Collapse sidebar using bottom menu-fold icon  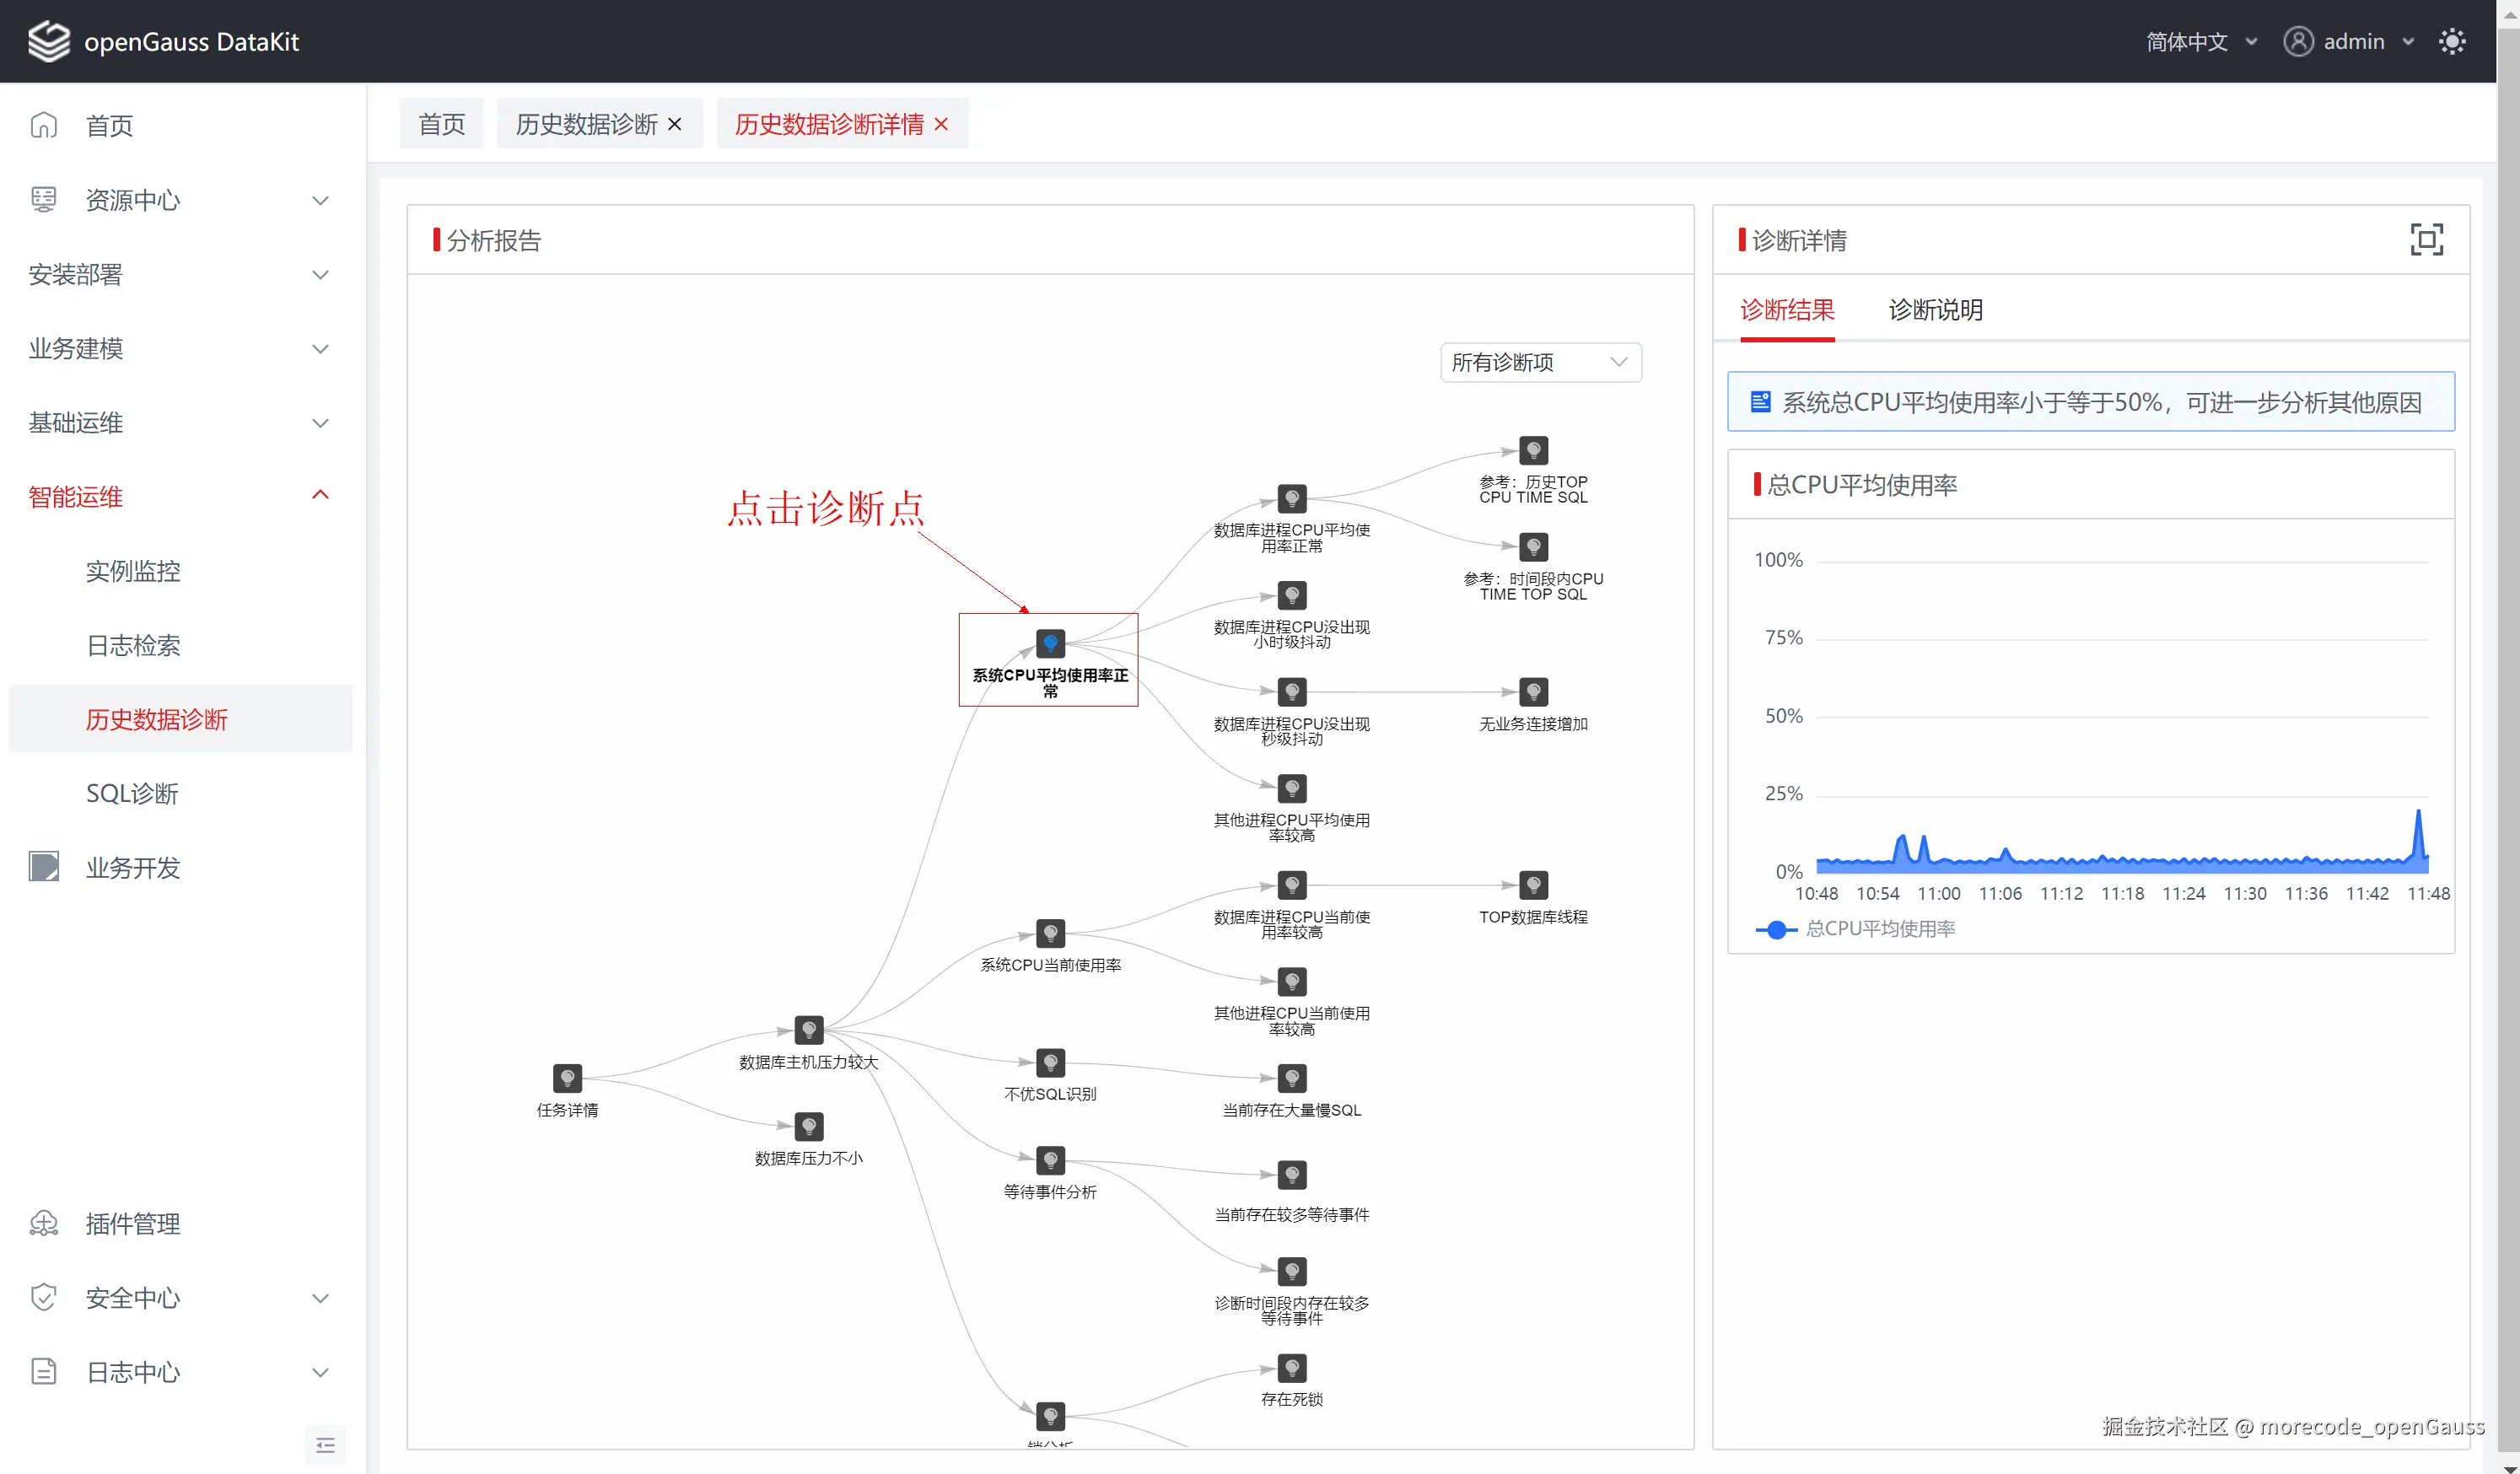pos(325,1445)
